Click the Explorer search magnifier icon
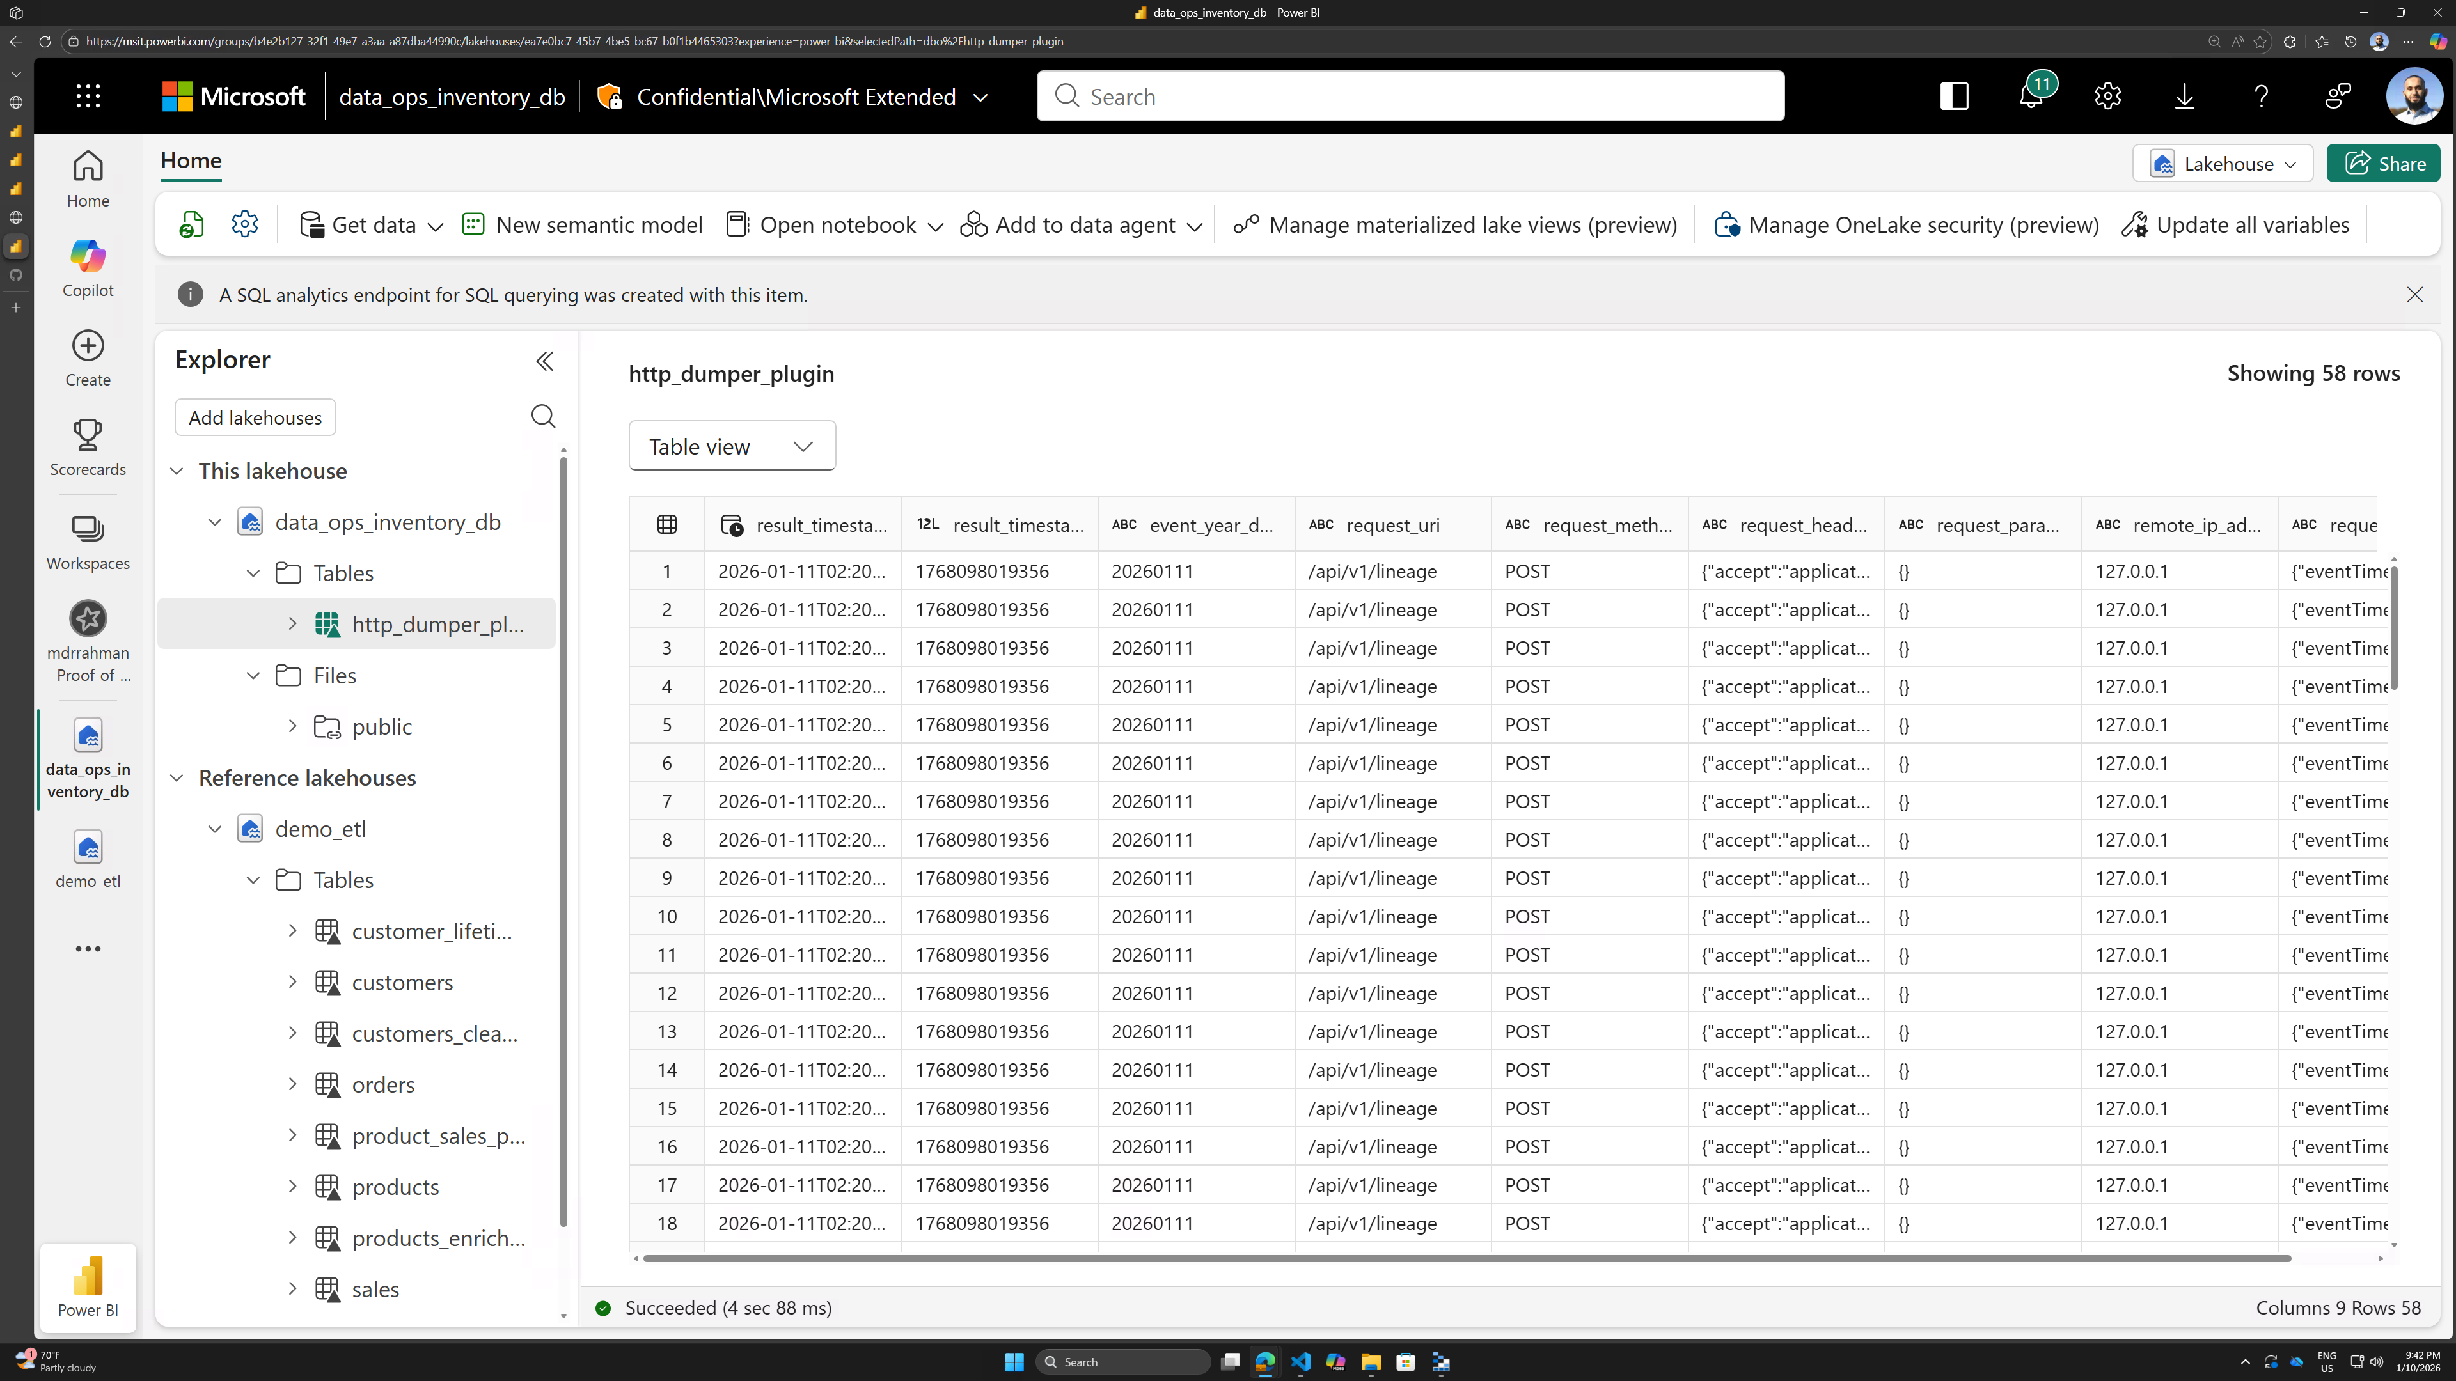This screenshot has height=1381, width=2456. click(542, 416)
